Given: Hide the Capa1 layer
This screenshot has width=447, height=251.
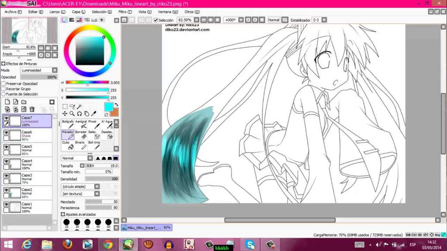Looking at the screenshot, I should [6, 204].
